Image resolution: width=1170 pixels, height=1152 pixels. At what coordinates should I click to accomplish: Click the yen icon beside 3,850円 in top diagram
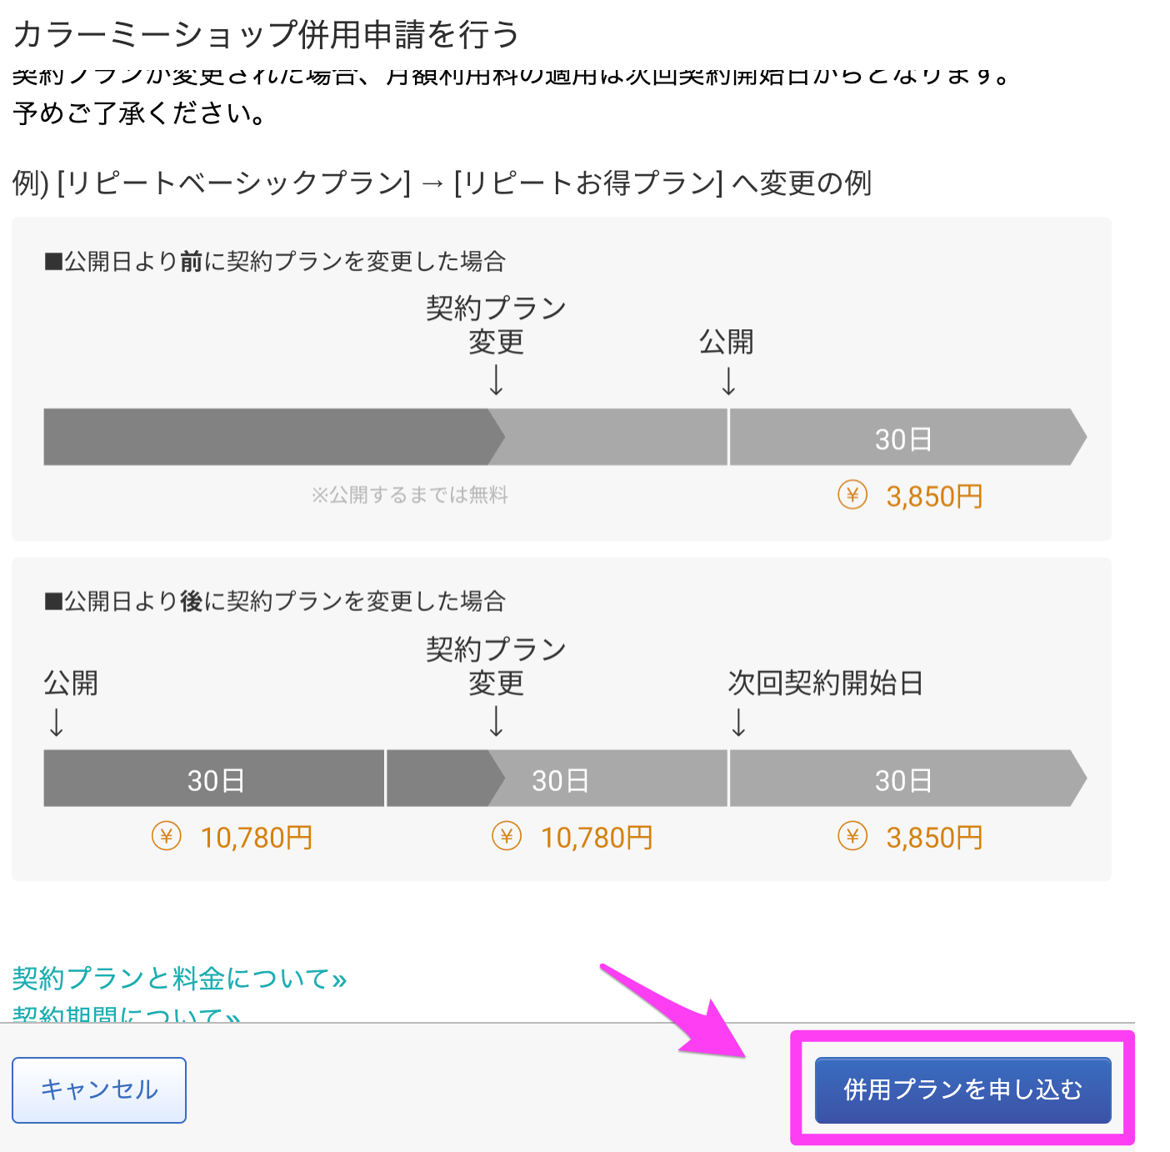click(852, 496)
